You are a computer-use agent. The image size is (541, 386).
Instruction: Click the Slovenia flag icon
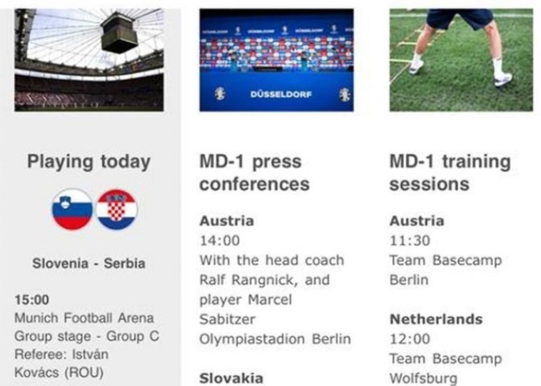pos(72,209)
